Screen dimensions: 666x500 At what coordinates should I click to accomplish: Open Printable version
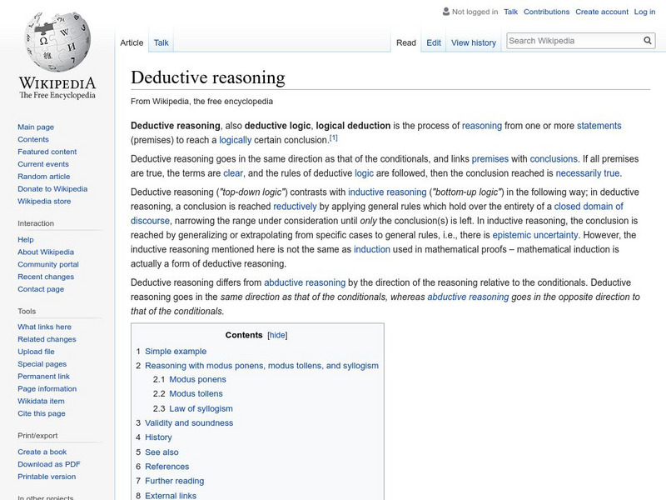point(47,476)
